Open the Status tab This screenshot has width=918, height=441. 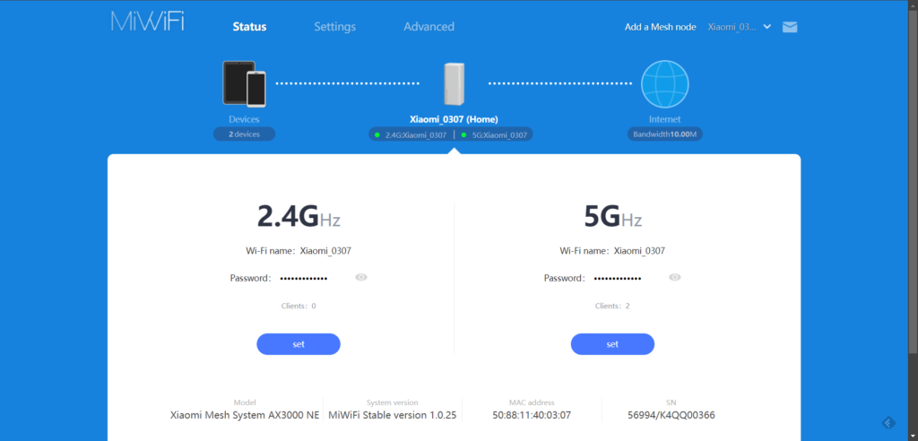pyautogui.click(x=249, y=27)
